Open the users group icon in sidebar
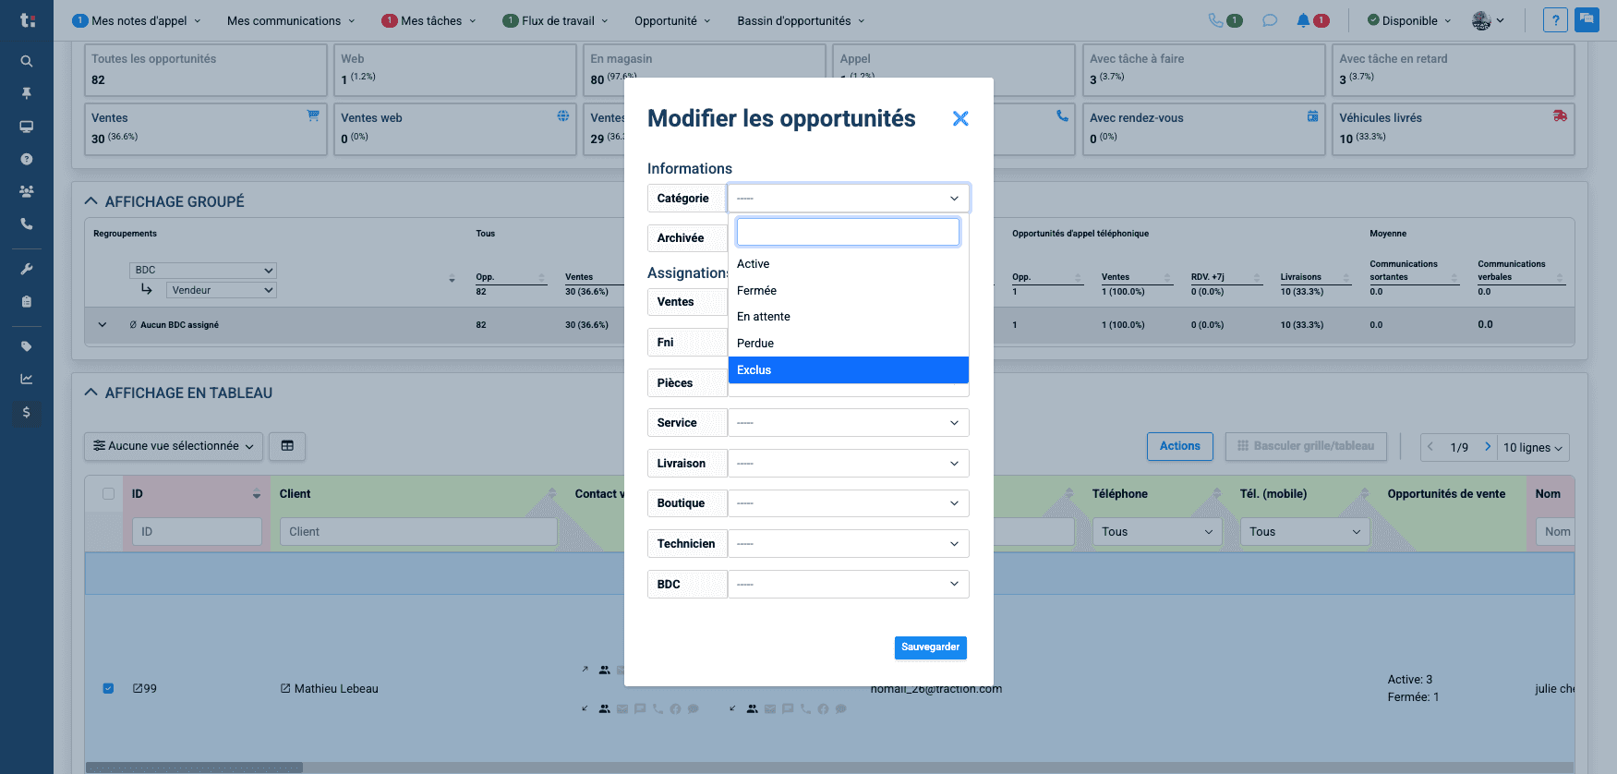 click(x=27, y=191)
